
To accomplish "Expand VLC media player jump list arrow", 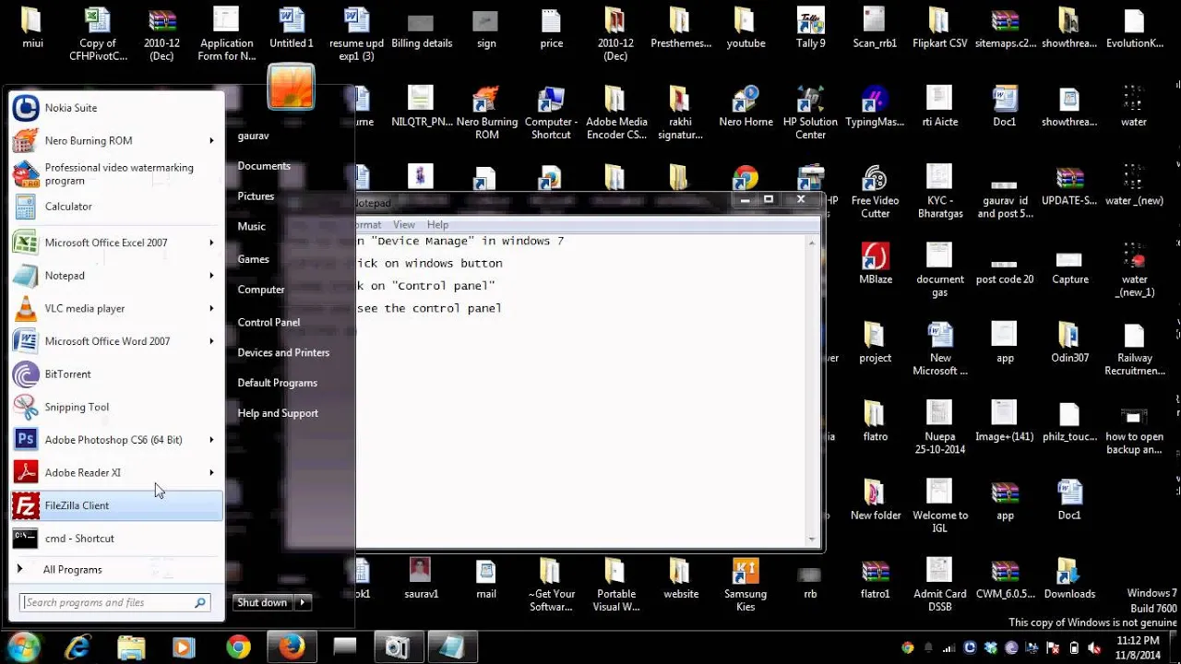I will pos(211,309).
